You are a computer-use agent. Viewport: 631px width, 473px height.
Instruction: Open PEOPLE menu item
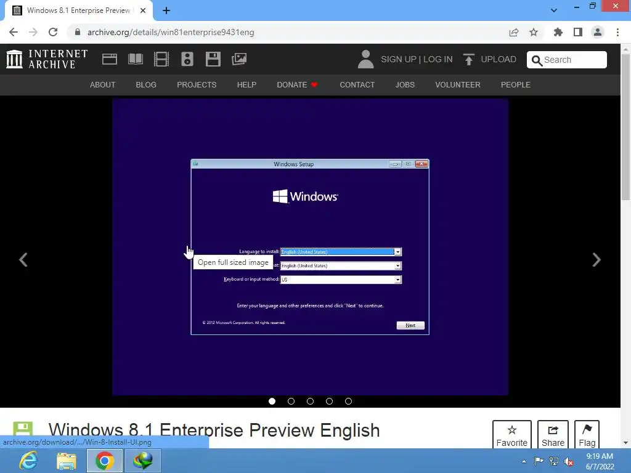pos(516,85)
